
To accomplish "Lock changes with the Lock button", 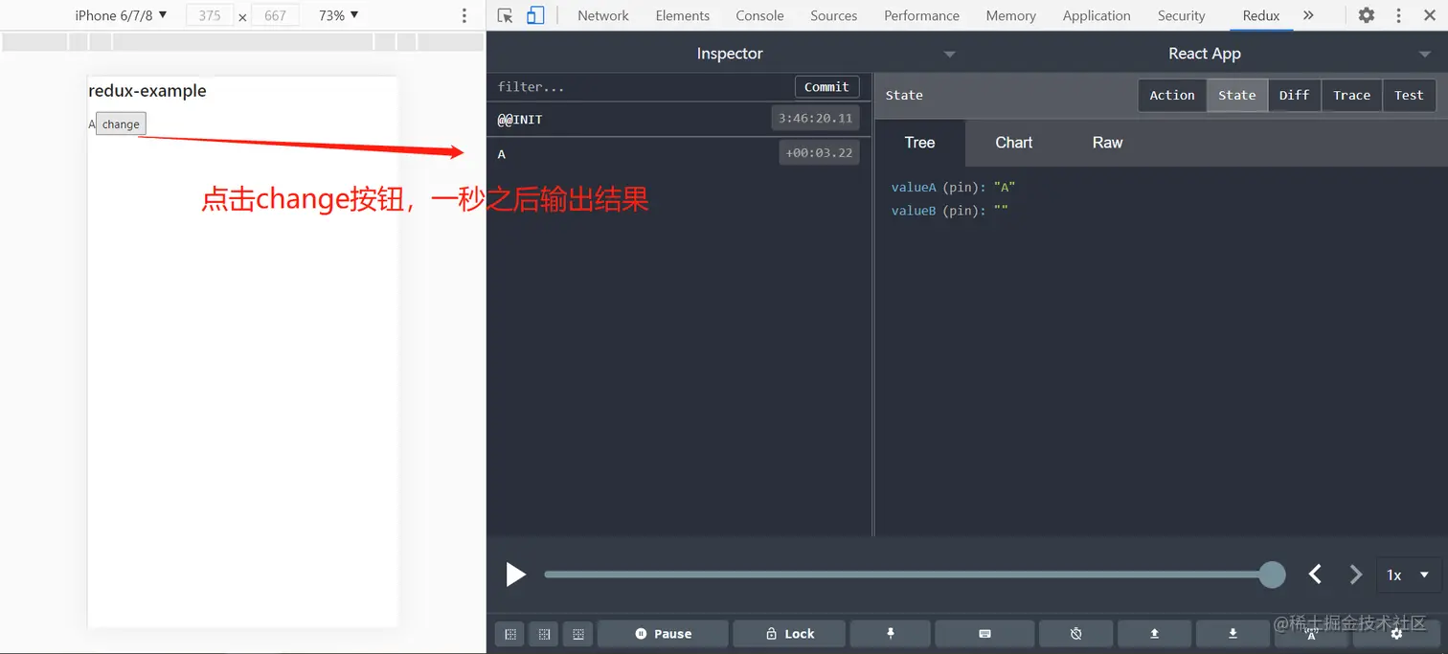I will (789, 634).
